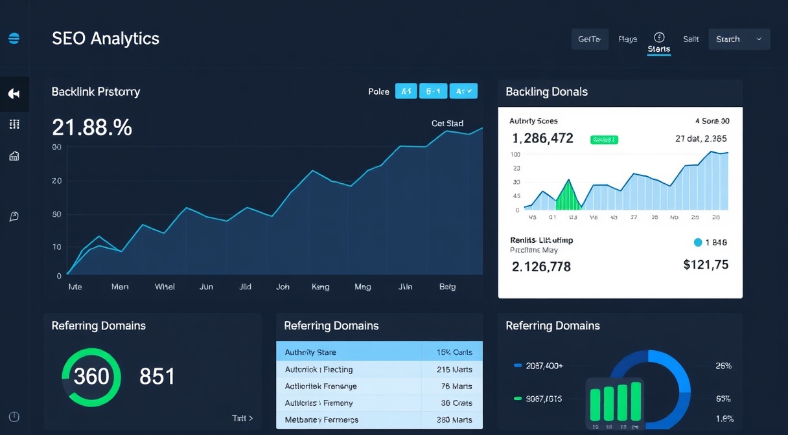The height and width of the screenshot is (435, 788).
Task: Click the search magnifier sidebar icon
Action: tap(14, 216)
